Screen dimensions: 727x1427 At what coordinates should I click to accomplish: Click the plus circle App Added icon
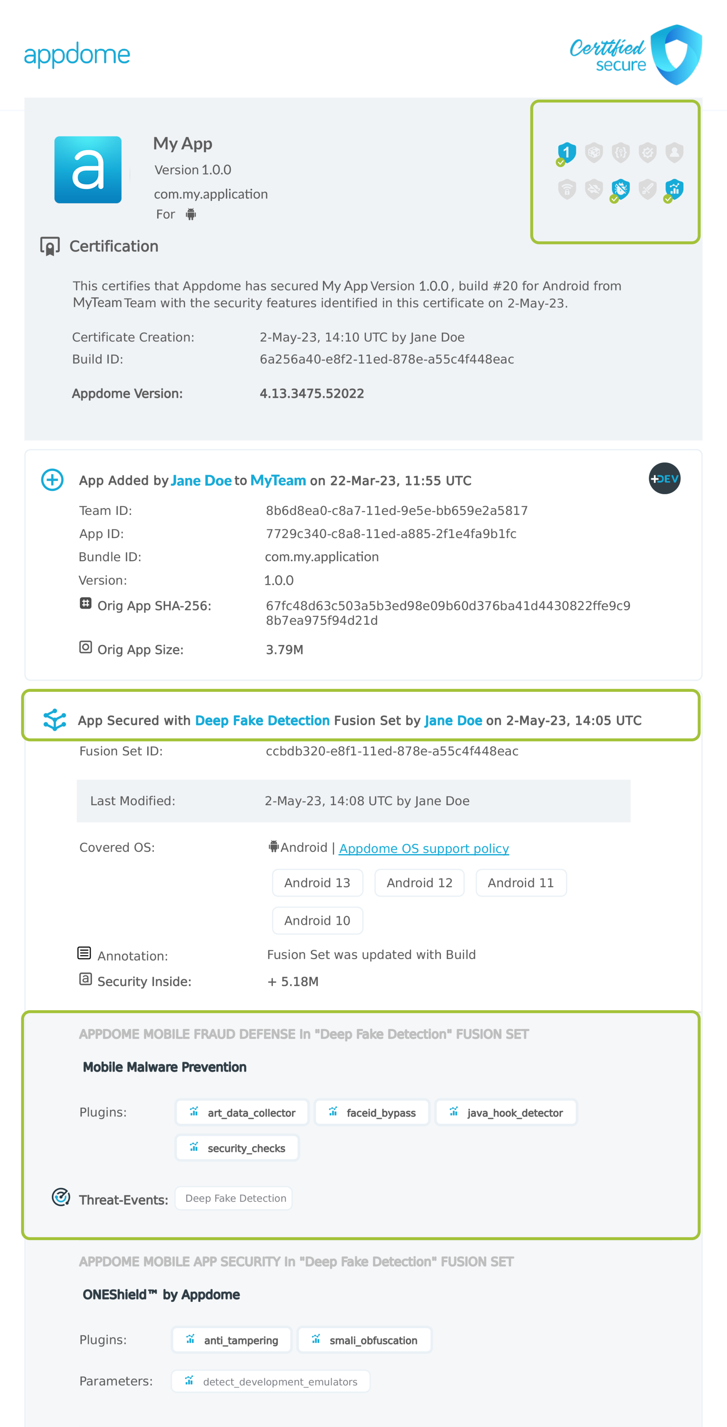pyautogui.click(x=53, y=480)
